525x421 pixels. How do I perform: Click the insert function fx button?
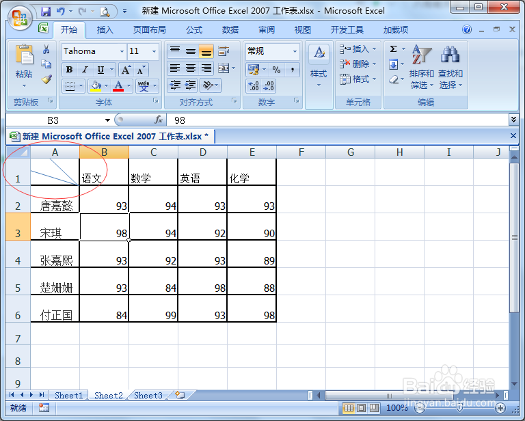point(159,120)
